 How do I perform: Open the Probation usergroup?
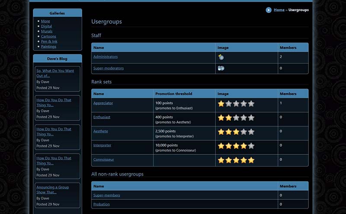102,204
